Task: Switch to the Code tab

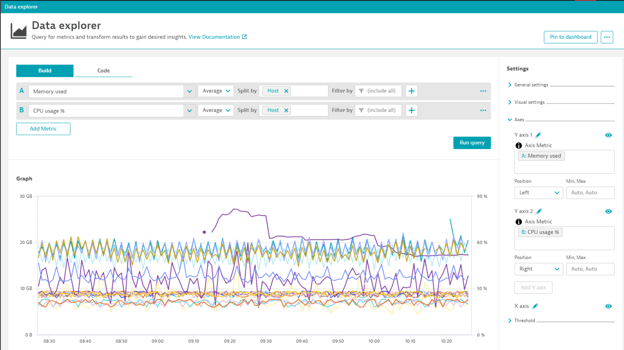Action: point(103,70)
